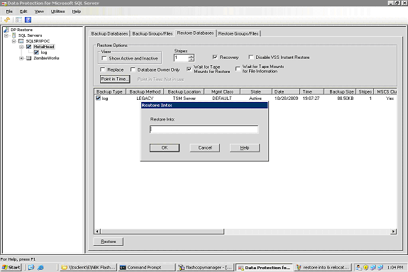Image resolution: width=408 pixels, height=272 pixels.
Task: Click the horizontal scrollbar thumb in the backup list
Action: 162,231
